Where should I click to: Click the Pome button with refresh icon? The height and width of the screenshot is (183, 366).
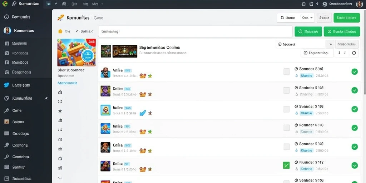(x=288, y=18)
